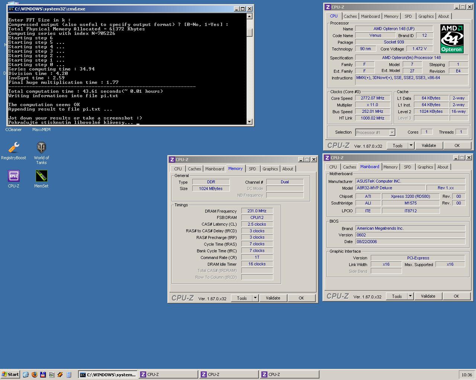
Task: Click Tools button in Mainboard window
Action: tap(397, 296)
